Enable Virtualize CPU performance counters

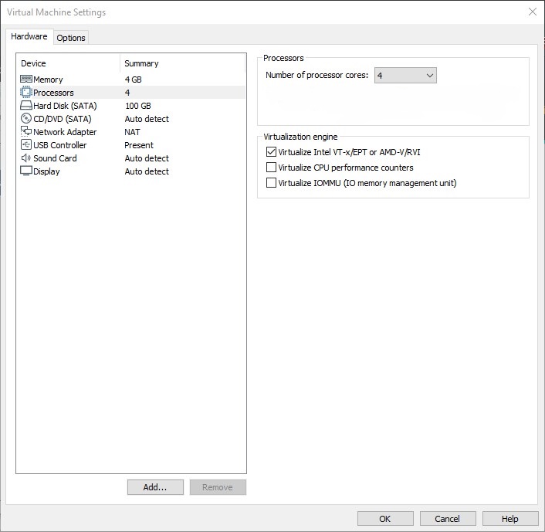pyautogui.click(x=271, y=168)
